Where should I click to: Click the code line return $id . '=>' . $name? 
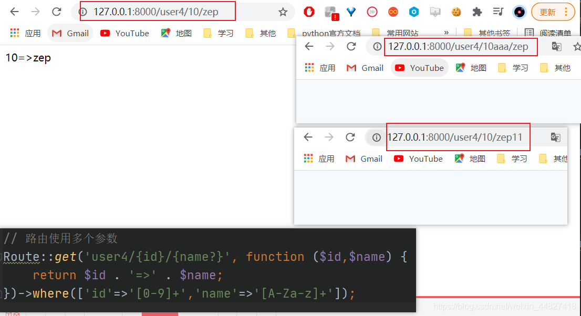point(128,275)
